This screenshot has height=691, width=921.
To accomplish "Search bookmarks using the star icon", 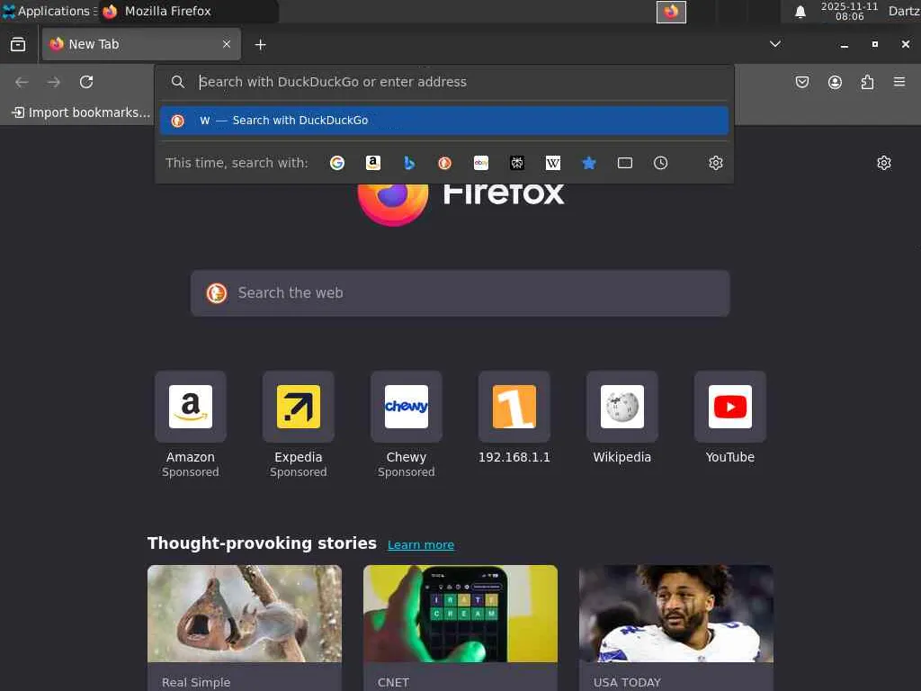I will [588, 163].
